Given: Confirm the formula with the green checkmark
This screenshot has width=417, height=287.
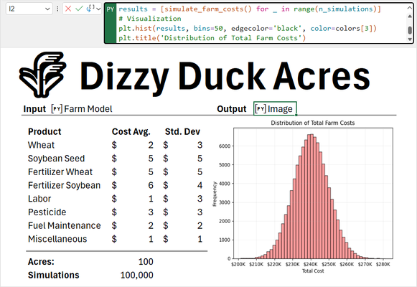Looking at the screenshot, I should [x=79, y=9].
